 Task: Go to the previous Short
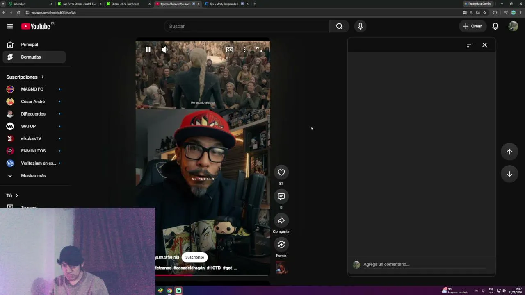[x=509, y=152]
